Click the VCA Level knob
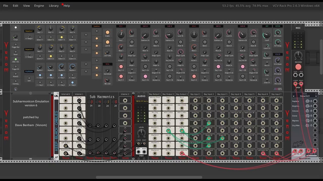Screen dimensions: 323x181 pyautogui.click(x=278, y=80)
